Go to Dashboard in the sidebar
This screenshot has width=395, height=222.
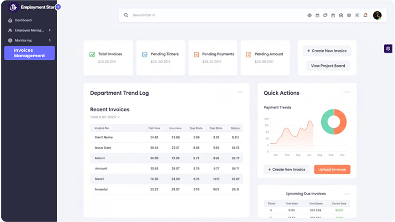[23, 20]
